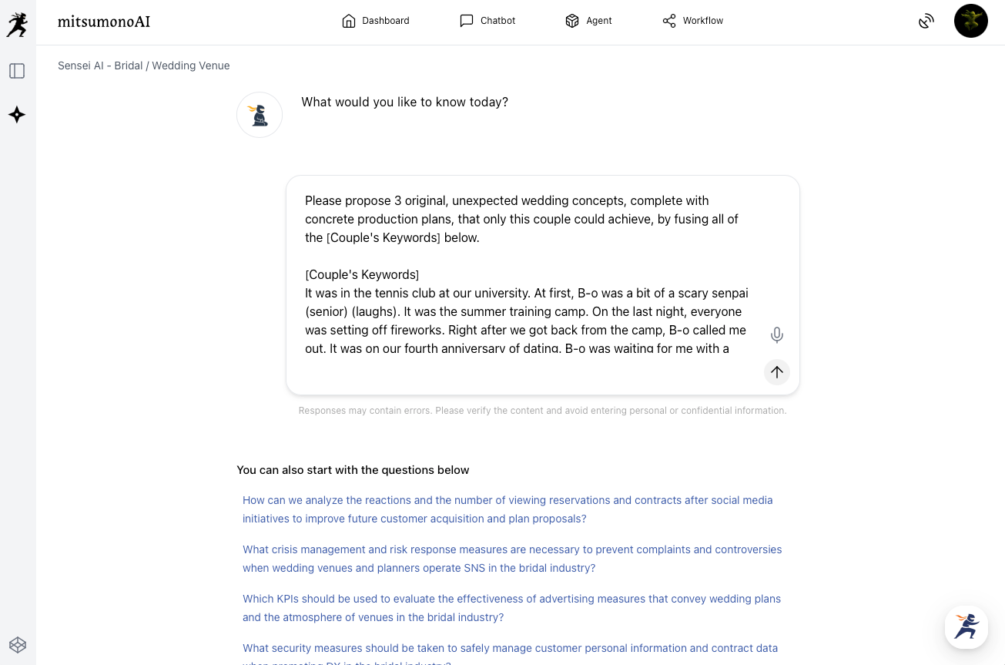
Task: Open the Dashboard tab
Action: [x=376, y=21]
